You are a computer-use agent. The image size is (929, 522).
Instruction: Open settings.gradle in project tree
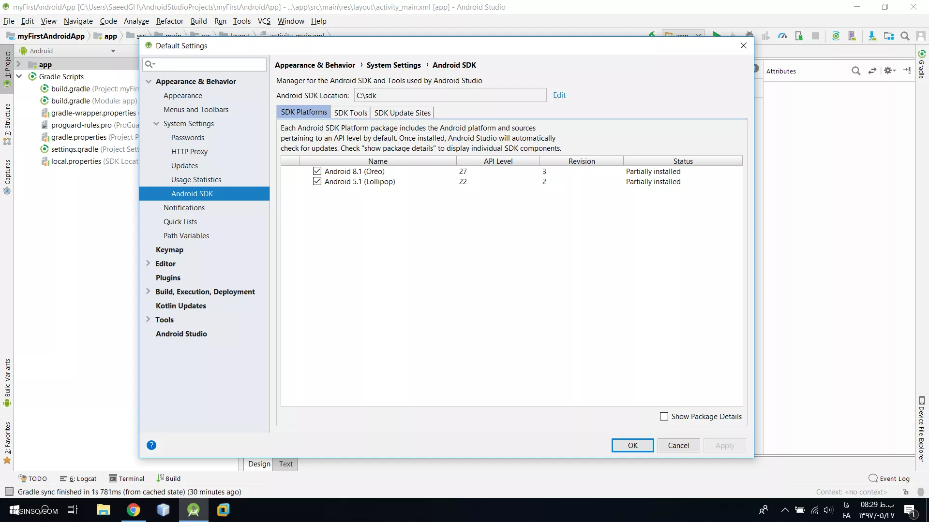pos(90,149)
